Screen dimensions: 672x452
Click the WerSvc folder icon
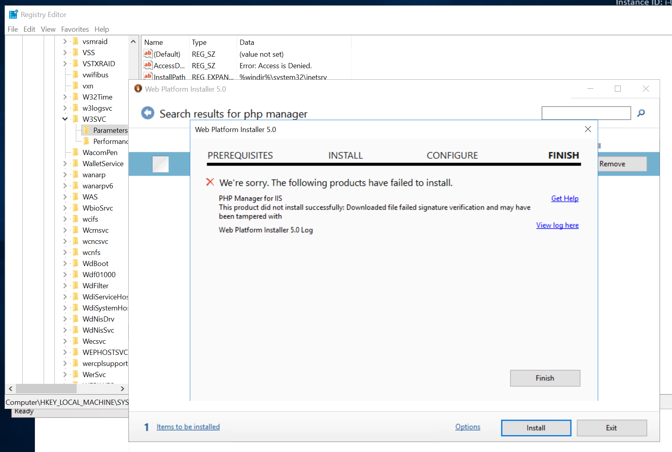click(75, 374)
